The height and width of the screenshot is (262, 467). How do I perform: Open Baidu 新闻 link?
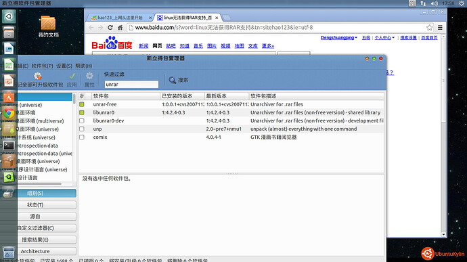point(143,46)
